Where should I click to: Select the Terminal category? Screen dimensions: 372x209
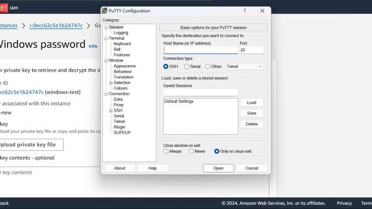[116, 38]
